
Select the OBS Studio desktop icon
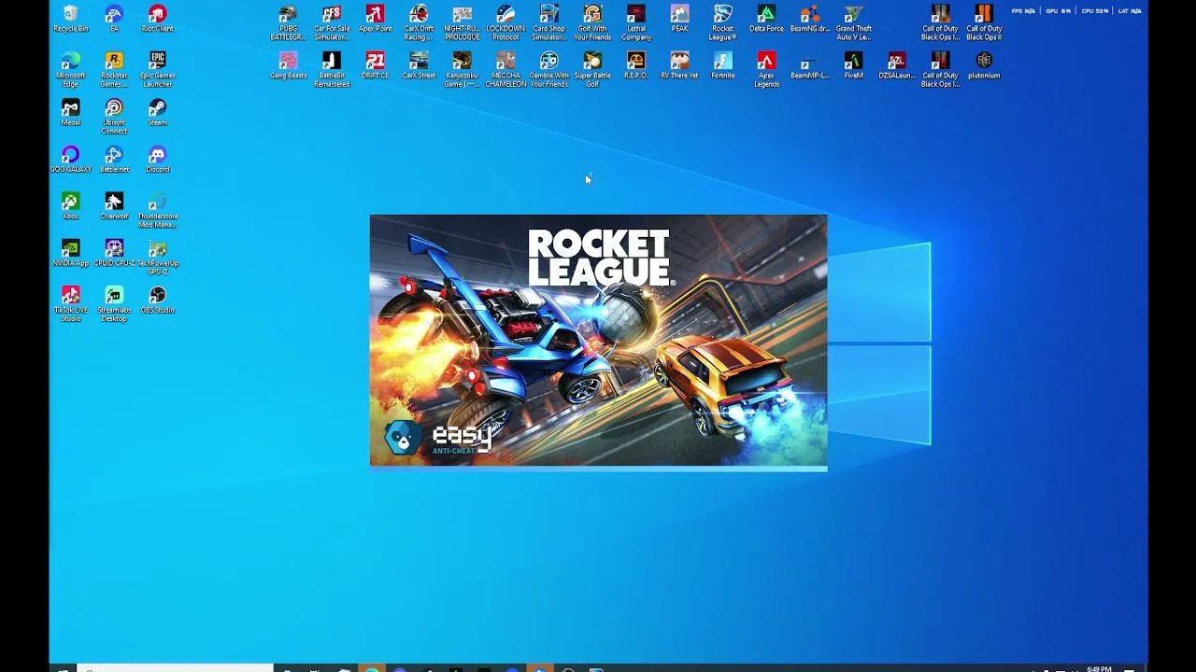tap(158, 300)
